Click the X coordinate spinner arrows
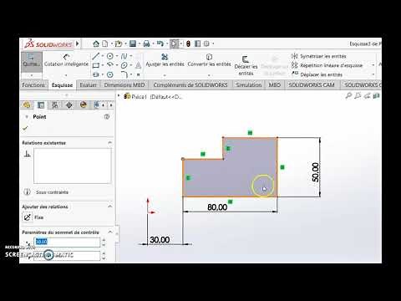The image size is (401, 301). pyautogui.click(x=104, y=242)
